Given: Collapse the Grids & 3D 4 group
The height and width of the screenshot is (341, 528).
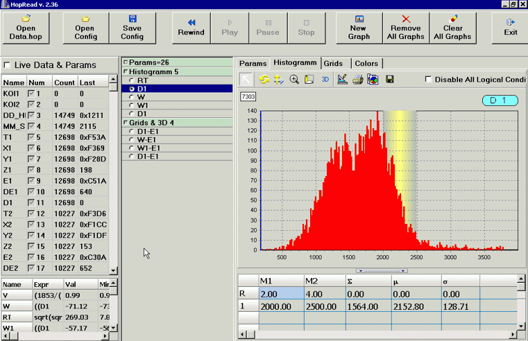Looking at the screenshot, I should tap(126, 123).
